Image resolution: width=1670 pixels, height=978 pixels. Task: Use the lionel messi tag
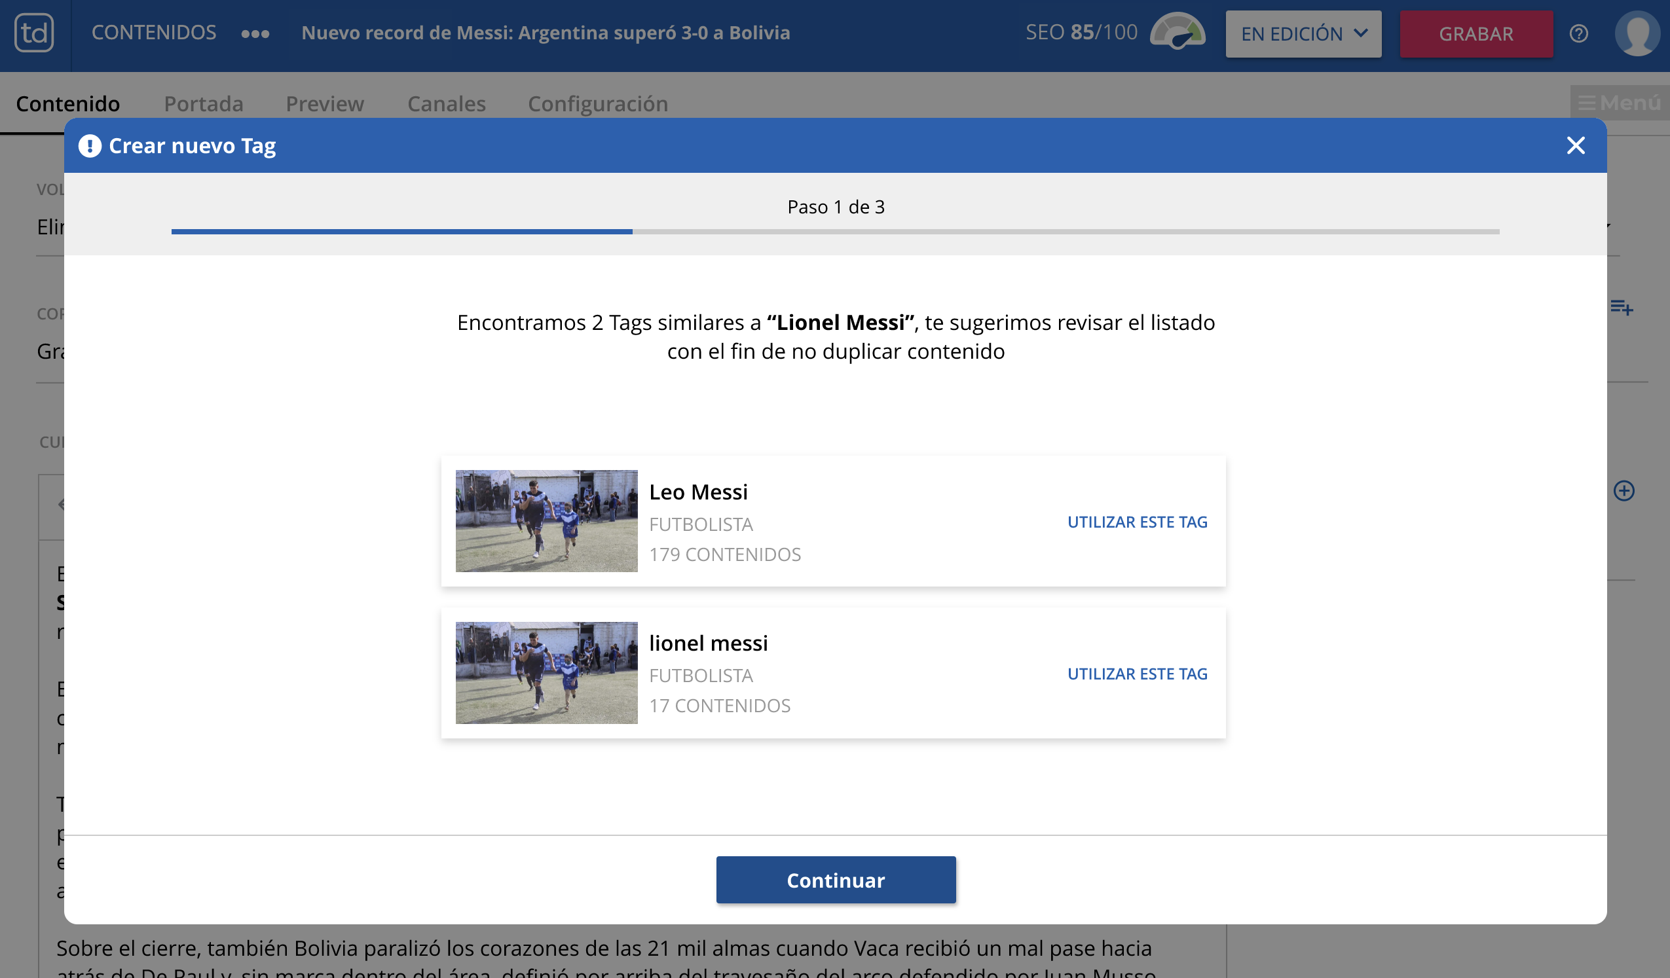1137,674
